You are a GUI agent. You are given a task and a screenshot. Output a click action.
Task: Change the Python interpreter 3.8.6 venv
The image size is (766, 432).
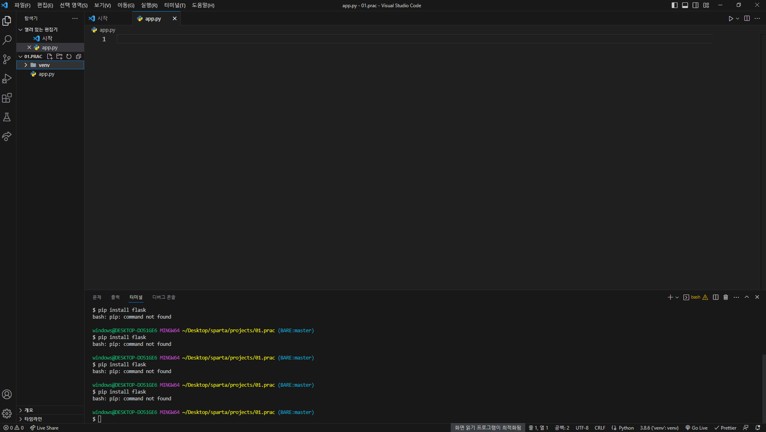(x=659, y=428)
